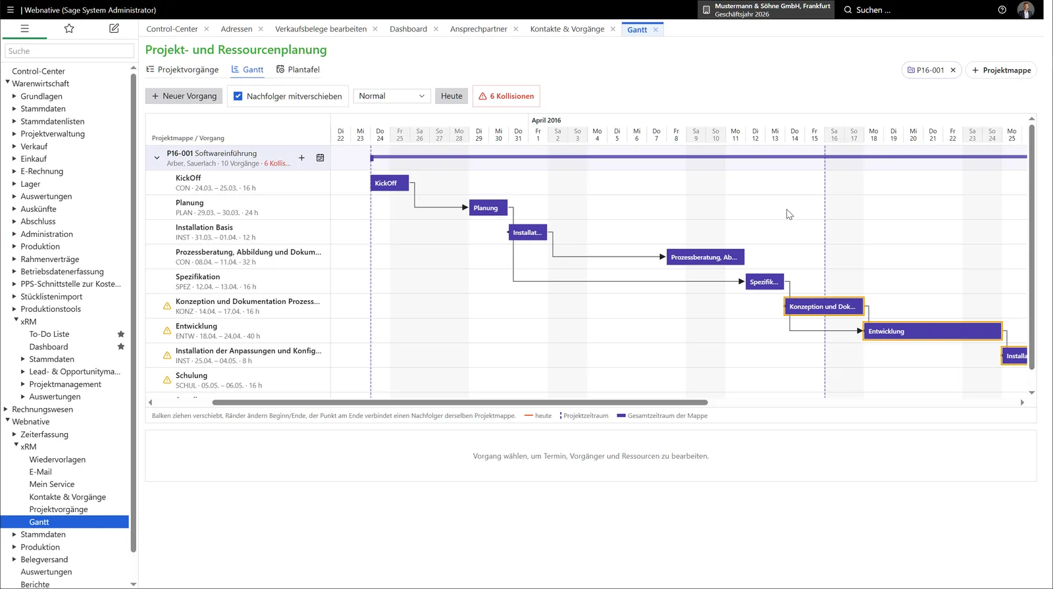Close the Ansprechpartner tab
This screenshot has height=589, width=1053.
pos(516,29)
